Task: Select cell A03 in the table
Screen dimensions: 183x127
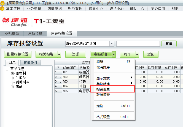Action: click(70, 81)
